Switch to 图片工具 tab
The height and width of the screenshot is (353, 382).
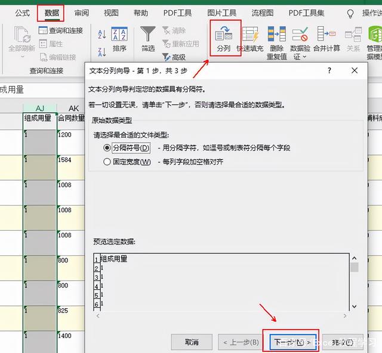[221, 13]
